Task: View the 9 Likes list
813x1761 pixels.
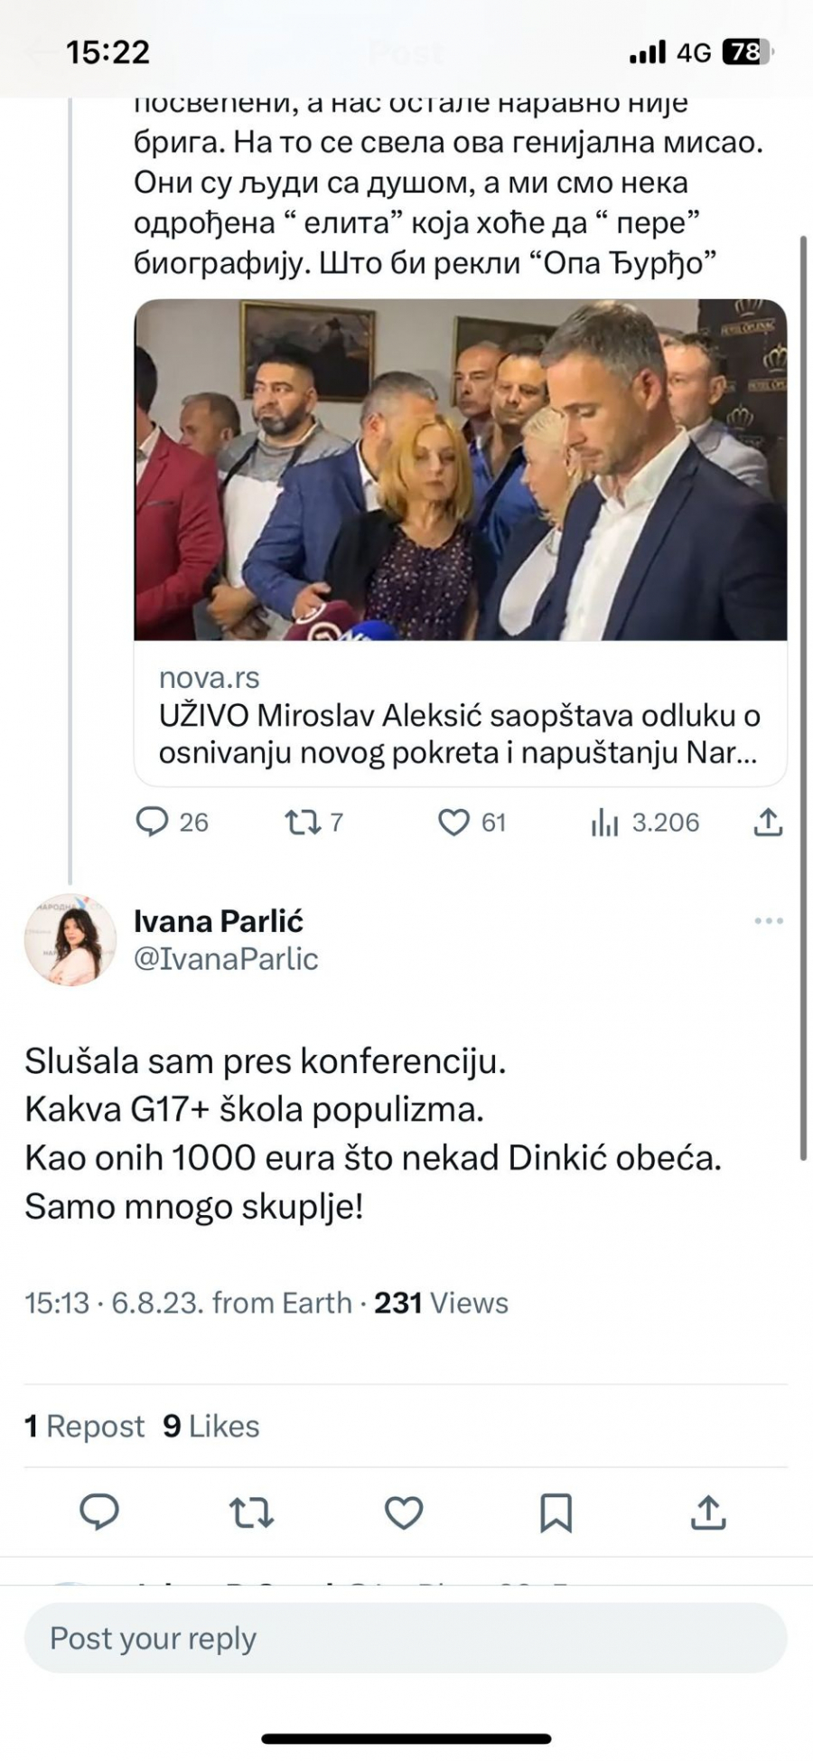Action: [210, 1426]
